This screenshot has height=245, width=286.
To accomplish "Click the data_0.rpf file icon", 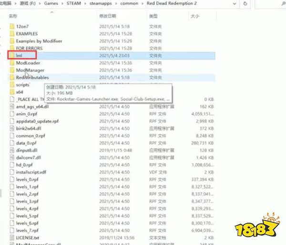I will 12,143.
